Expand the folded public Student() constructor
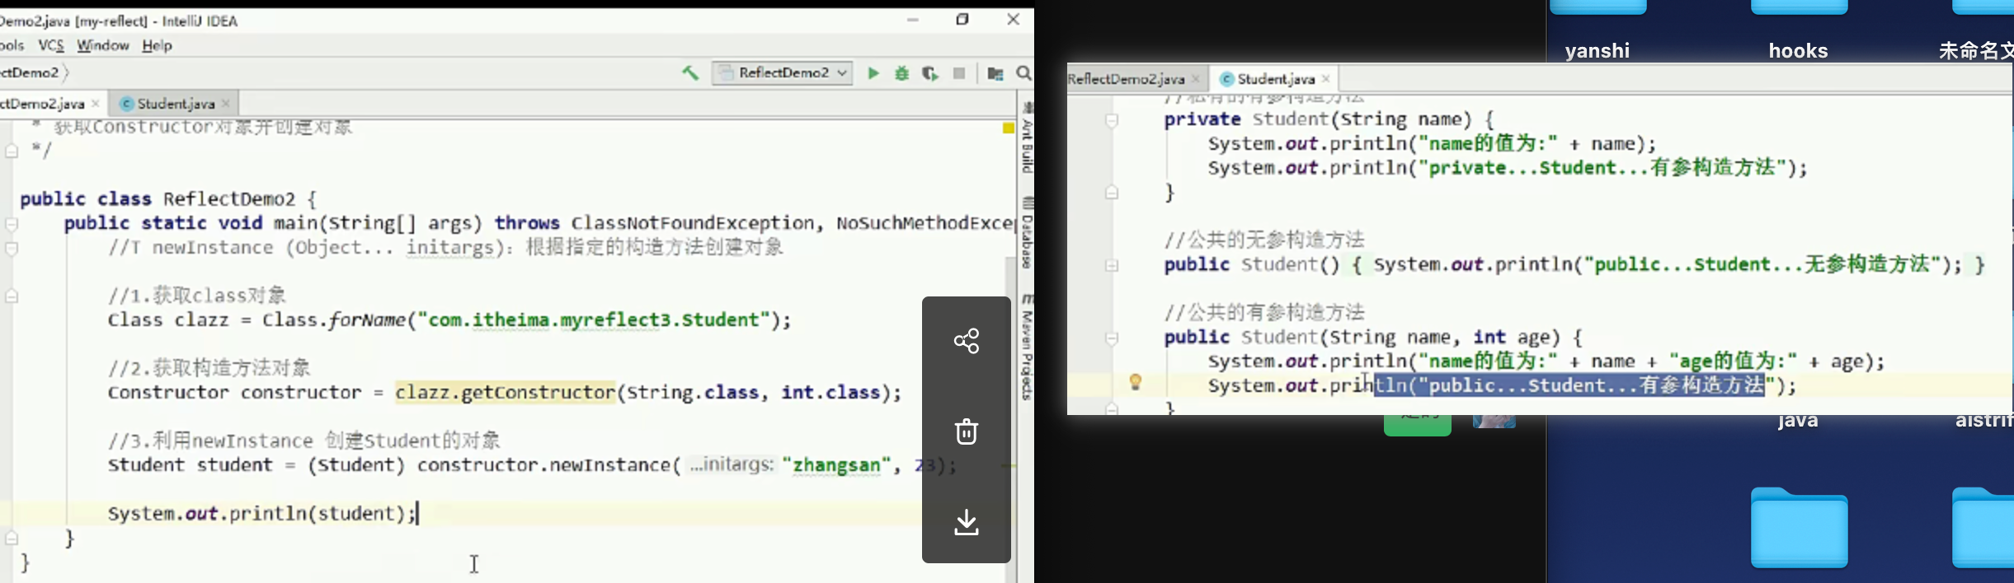The width and height of the screenshot is (2014, 583). (x=1112, y=265)
